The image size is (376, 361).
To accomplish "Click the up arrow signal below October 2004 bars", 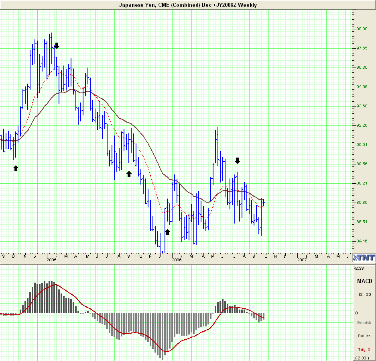I will tap(16, 168).
